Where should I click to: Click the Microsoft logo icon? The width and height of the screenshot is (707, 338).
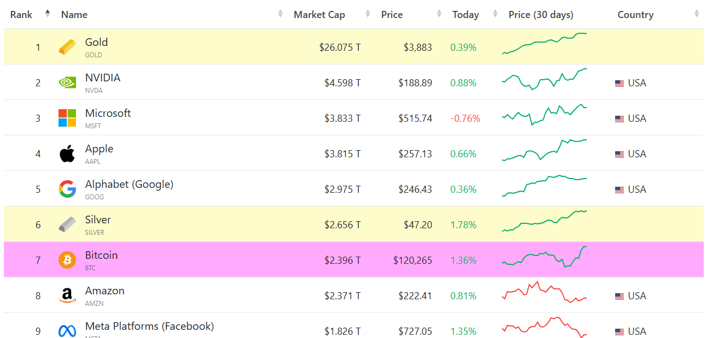pyautogui.click(x=67, y=118)
